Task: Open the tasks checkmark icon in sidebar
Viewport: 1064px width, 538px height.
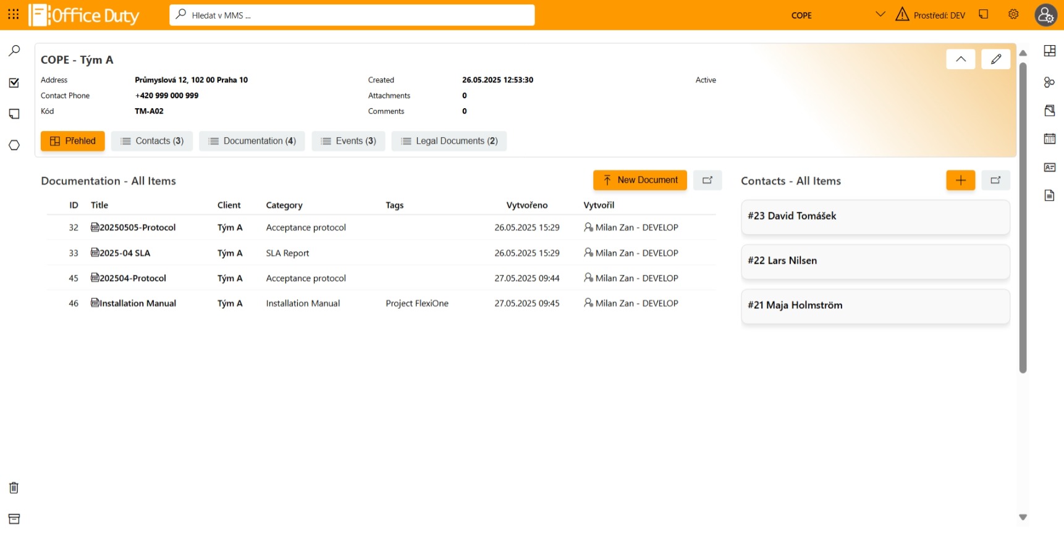Action: click(14, 83)
